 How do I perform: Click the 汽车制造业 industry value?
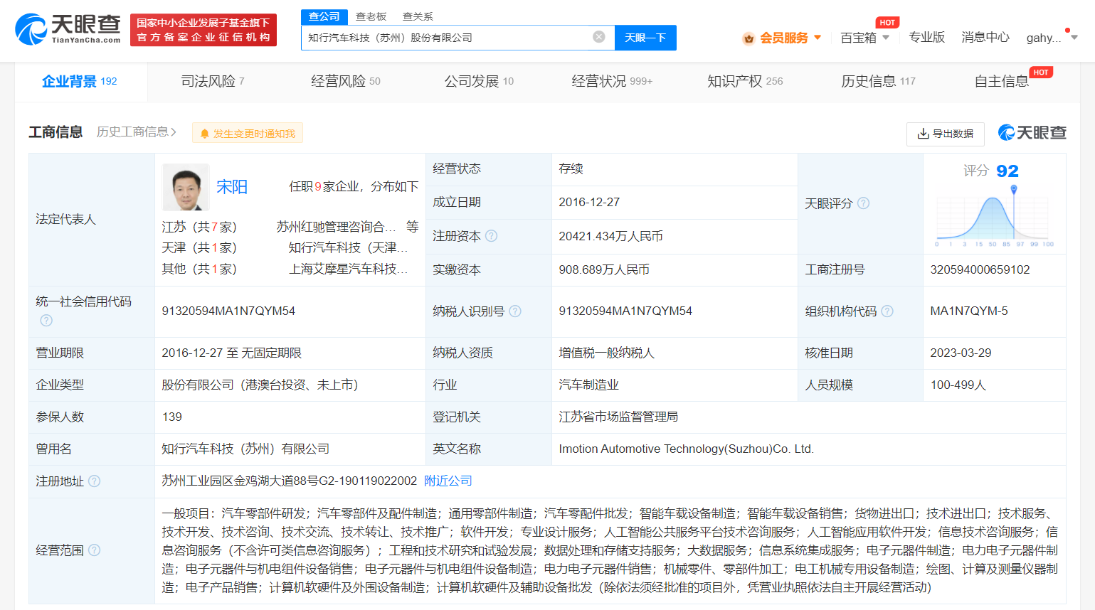(x=588, y=385)
